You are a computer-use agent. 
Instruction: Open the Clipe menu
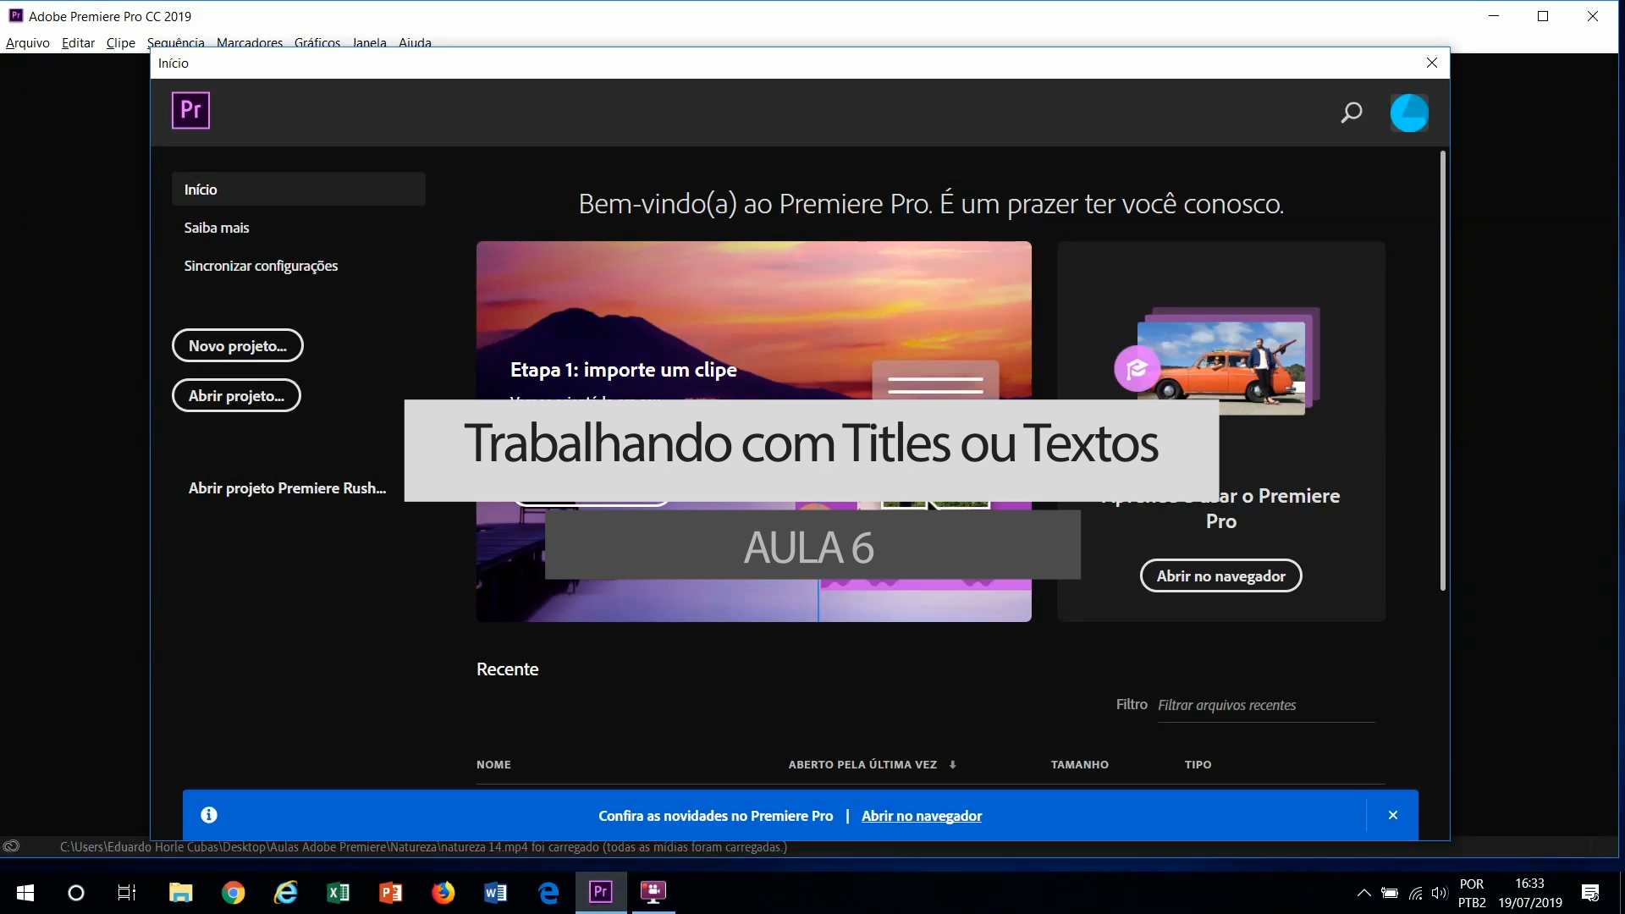click(x=120, y=42)
